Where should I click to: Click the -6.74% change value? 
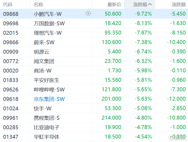143,52
